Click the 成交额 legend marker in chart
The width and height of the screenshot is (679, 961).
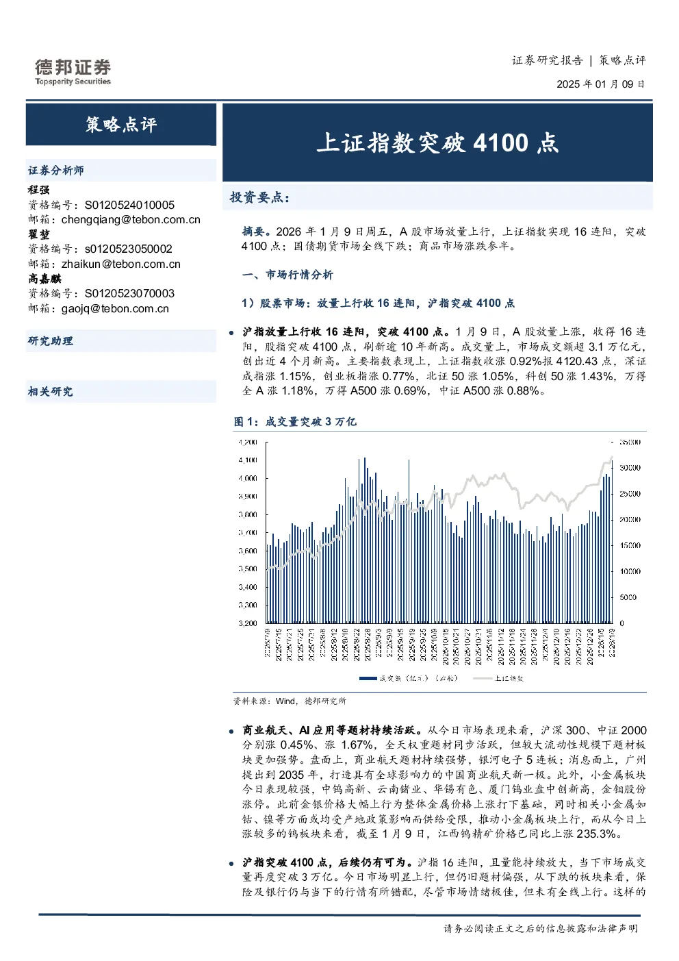click(x=368, y=679)
